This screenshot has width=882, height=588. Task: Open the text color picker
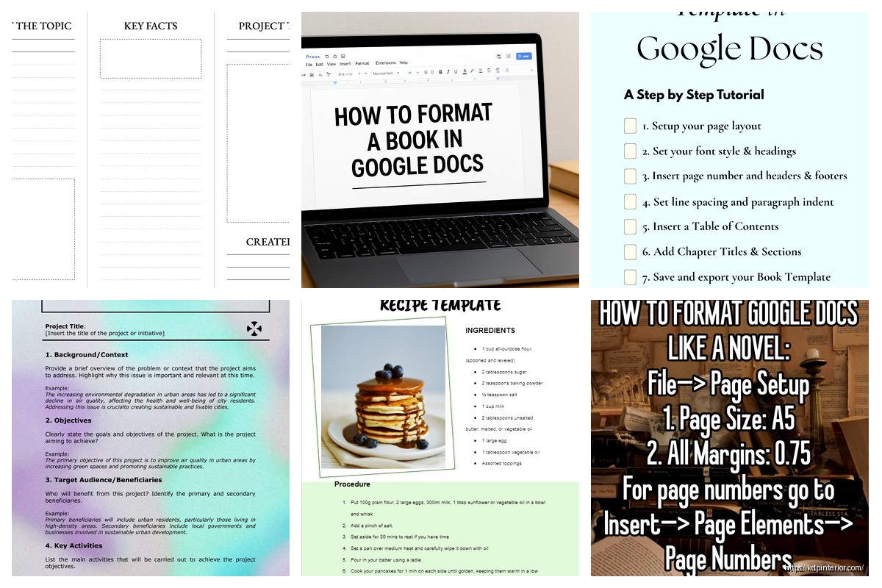(x=465, y=73)
